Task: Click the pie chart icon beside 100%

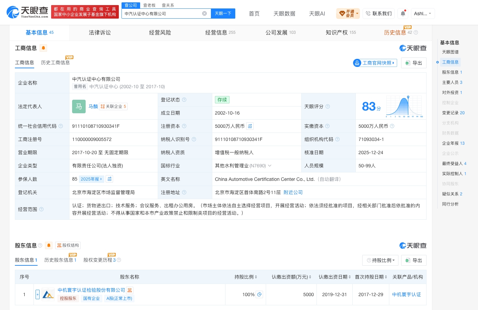Action: 259,294
